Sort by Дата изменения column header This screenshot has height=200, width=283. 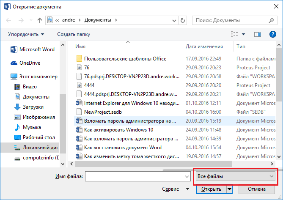click(x=204, y=47)
